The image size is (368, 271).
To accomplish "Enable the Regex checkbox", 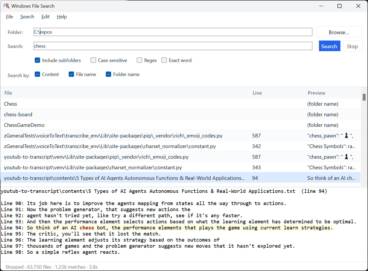I will (x=139, y=60).
